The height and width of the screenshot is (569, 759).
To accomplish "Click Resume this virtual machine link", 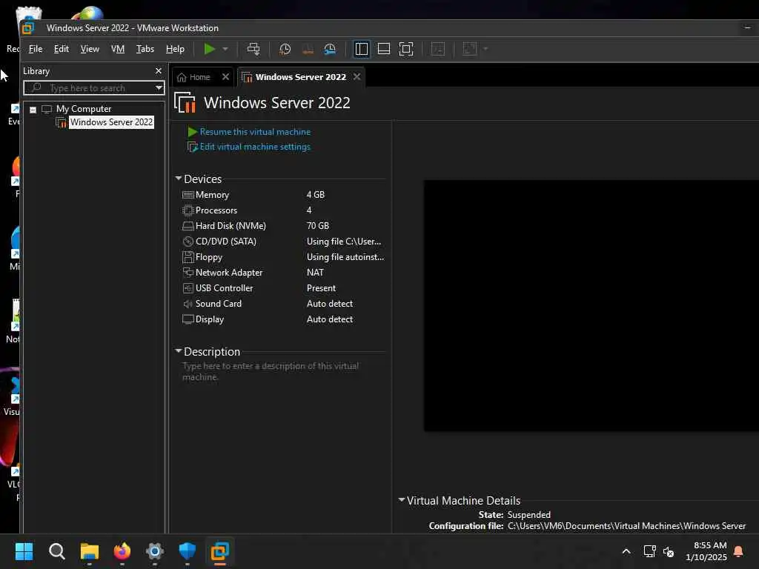I will point(255,132).
